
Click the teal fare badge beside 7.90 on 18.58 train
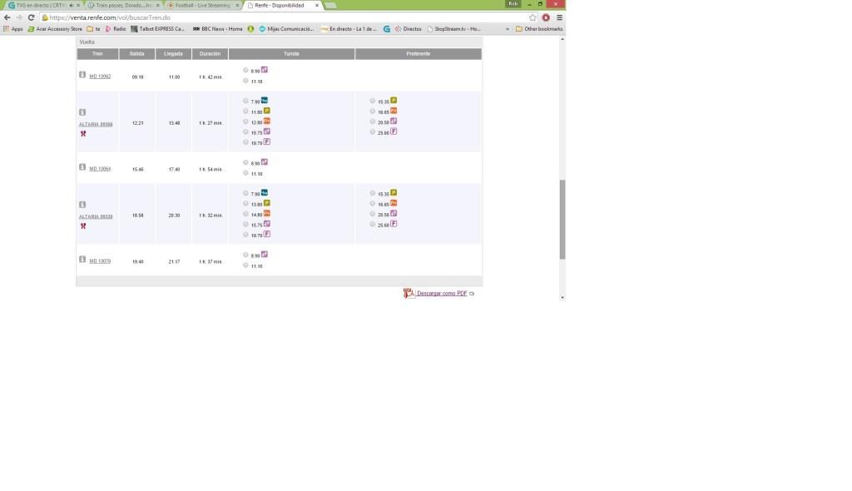tap(265, 192)
